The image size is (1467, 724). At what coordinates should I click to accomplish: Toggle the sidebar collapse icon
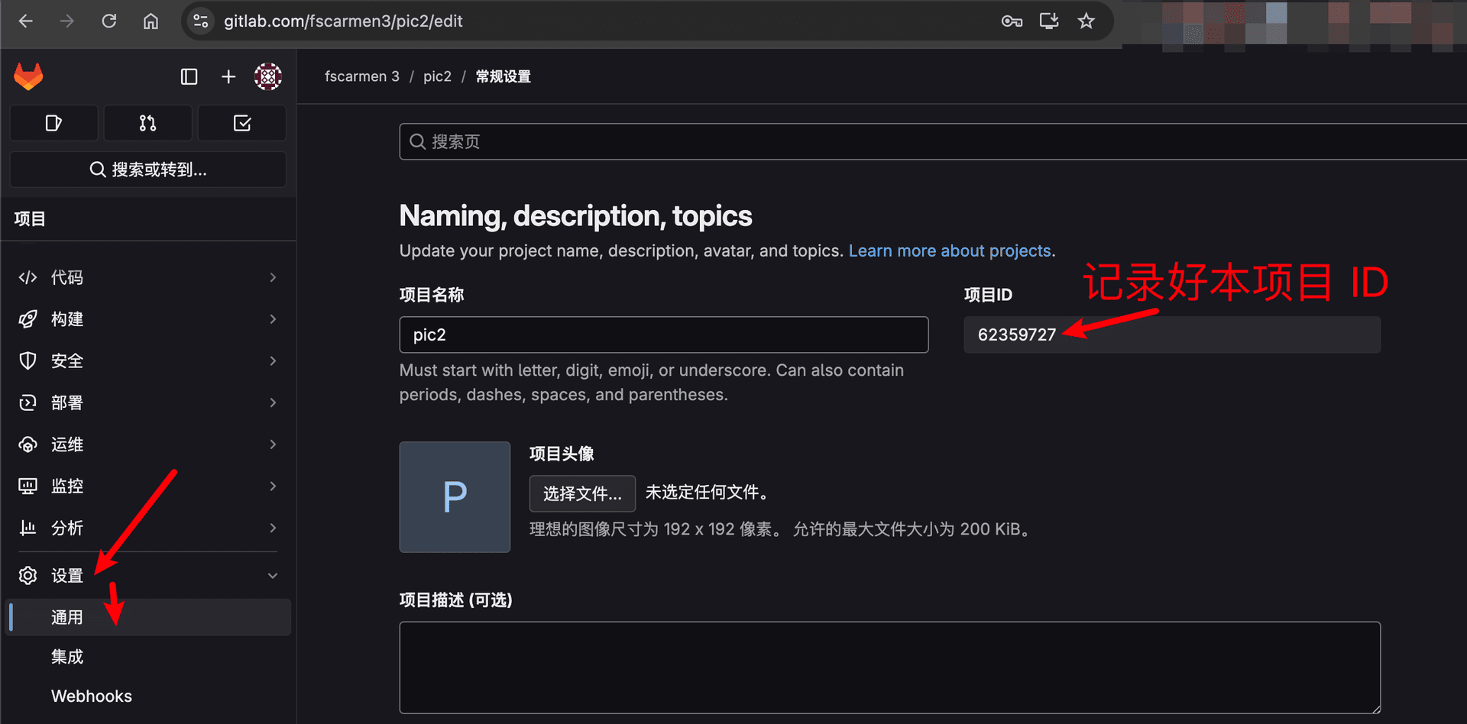[x=189, y=76]
